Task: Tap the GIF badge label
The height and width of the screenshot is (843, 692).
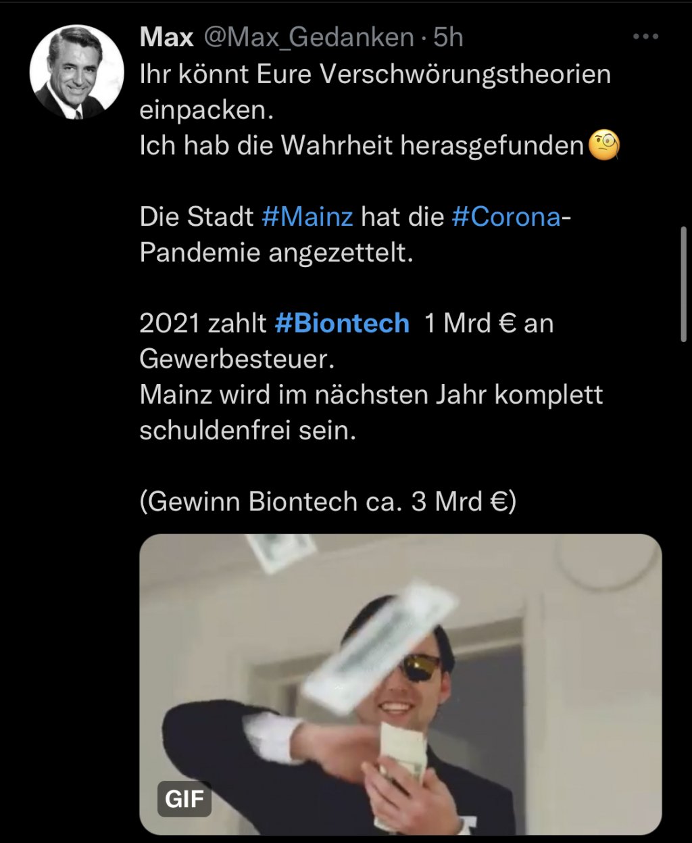Action: click(184, 798)
